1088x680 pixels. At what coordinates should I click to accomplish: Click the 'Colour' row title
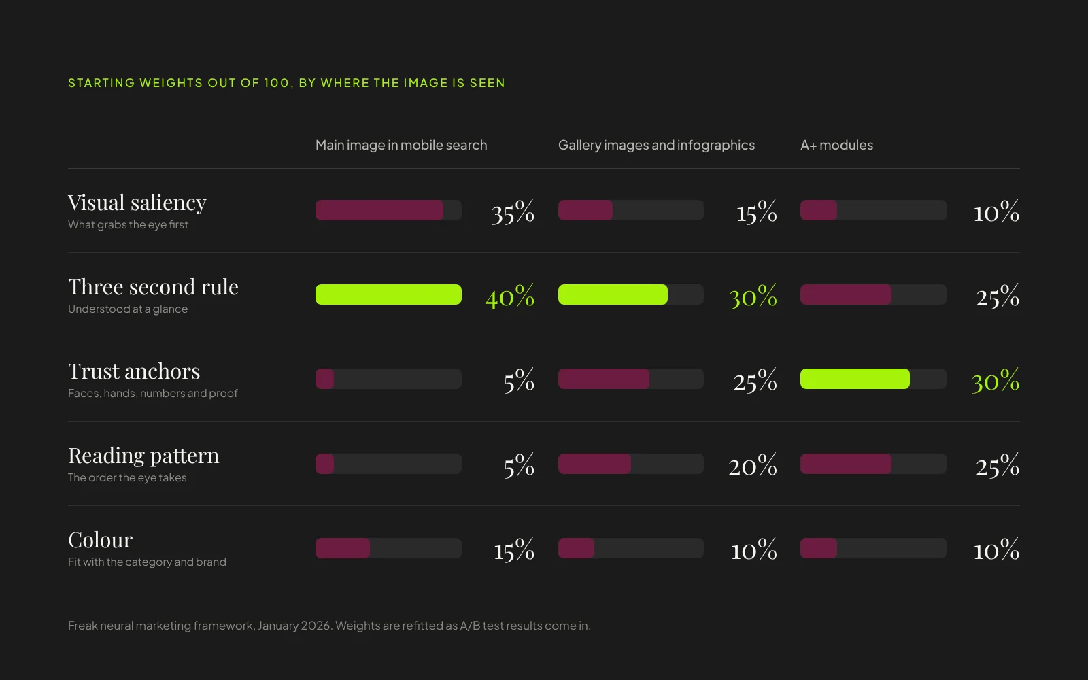100,540
